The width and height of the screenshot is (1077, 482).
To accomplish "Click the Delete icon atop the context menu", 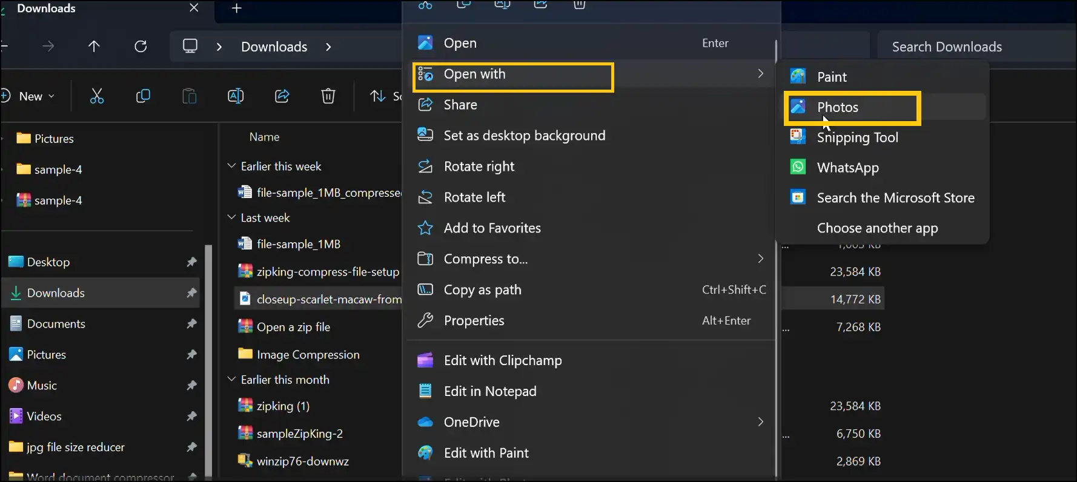I will 580,5.
